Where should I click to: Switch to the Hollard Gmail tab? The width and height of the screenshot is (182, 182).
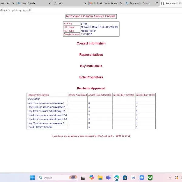pyautogui.click(x=105, y=3)
